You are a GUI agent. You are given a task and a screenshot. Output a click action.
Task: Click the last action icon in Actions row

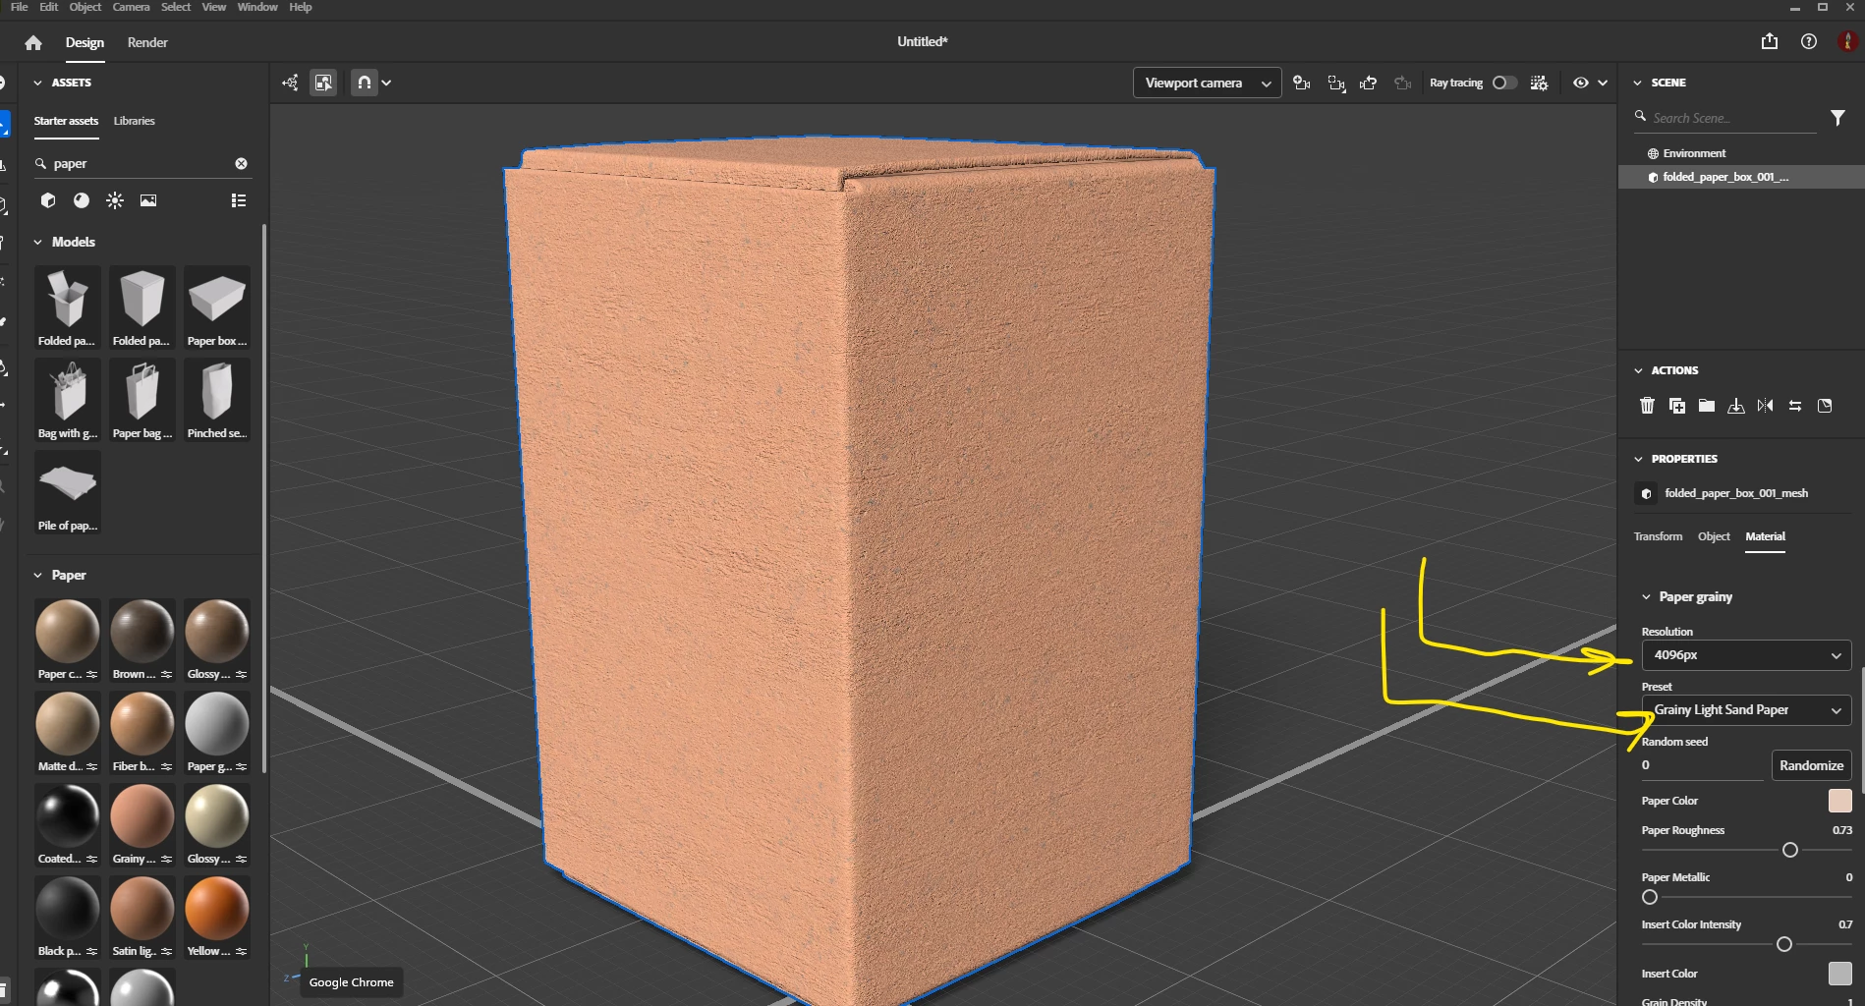coord(1825,406)
